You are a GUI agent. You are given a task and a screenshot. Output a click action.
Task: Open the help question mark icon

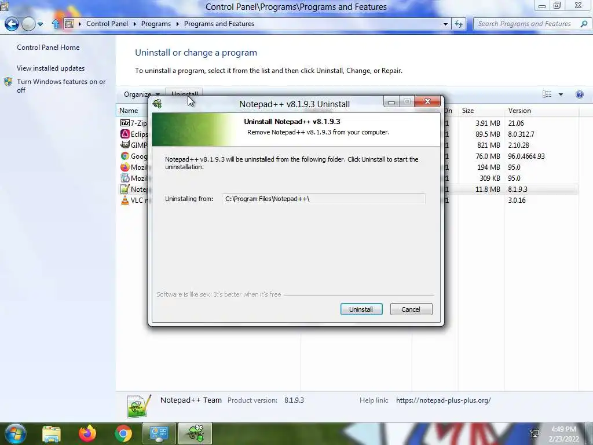point(579,94)
